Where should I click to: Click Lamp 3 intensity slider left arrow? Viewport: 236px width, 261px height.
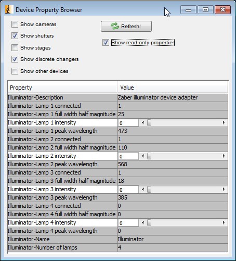[x=143, y=190]
